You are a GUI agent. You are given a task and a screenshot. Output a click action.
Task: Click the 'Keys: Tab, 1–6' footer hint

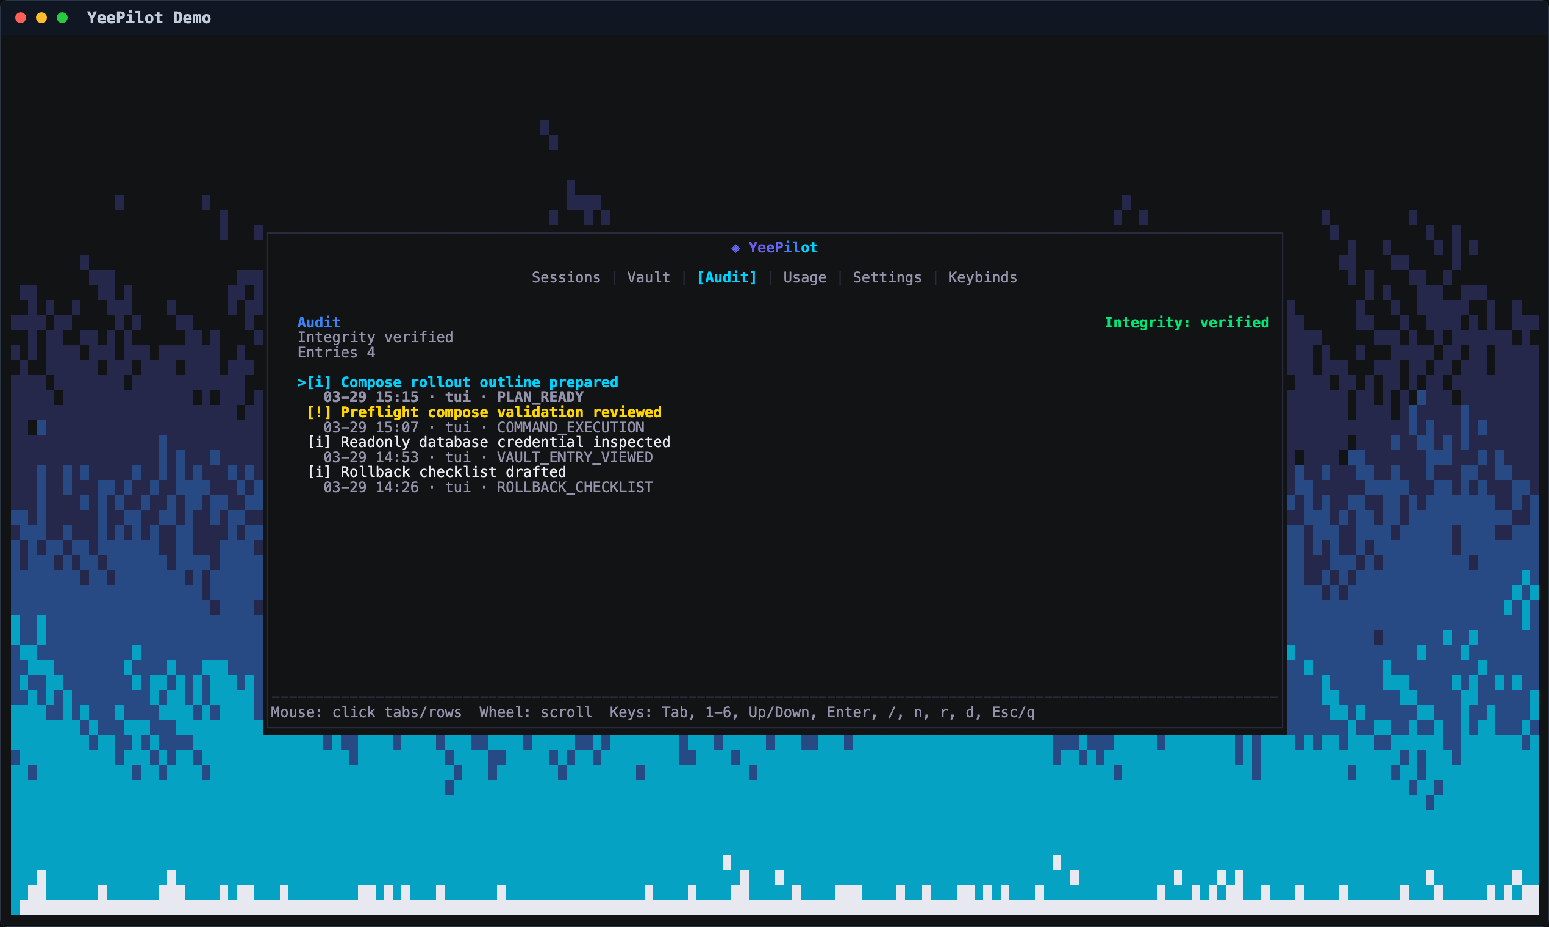click(x=674, y=712)
